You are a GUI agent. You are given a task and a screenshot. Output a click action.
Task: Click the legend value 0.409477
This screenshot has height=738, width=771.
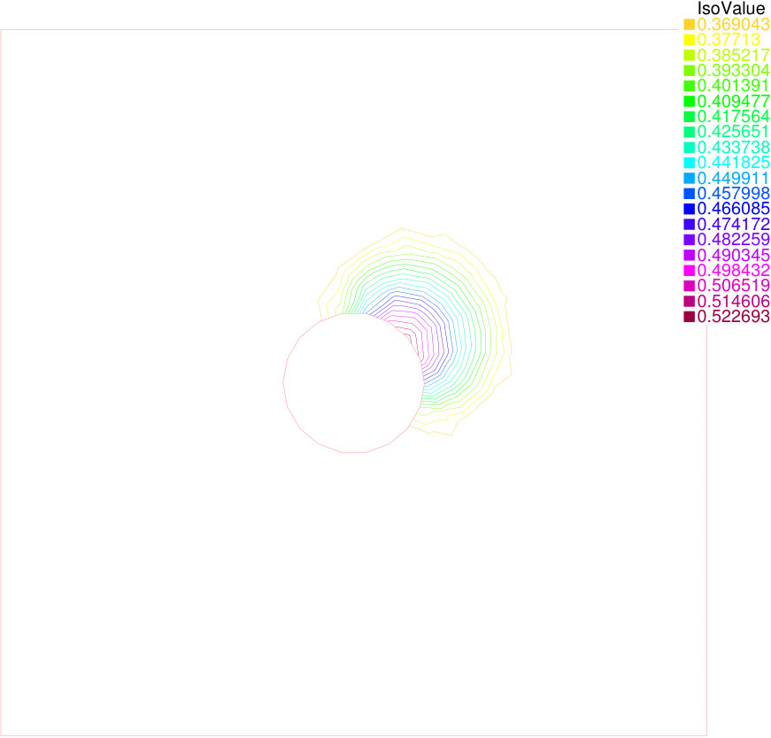coord(733,101)
